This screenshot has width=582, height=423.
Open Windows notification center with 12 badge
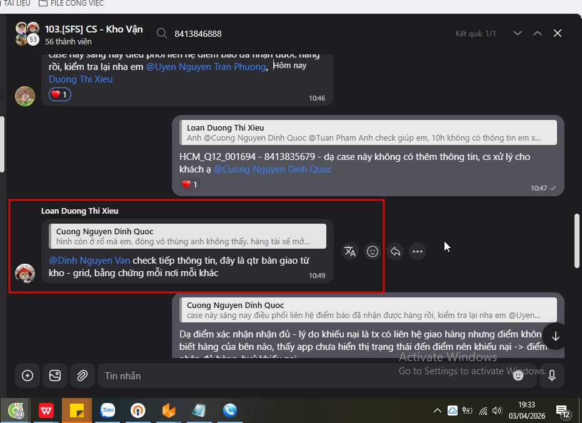click(x=563, y=411)
